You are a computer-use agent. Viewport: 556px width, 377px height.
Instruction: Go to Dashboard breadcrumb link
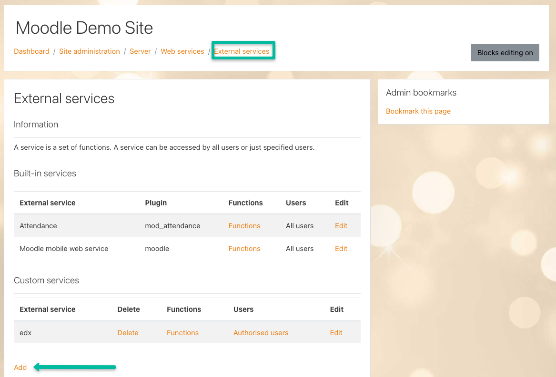coord(31,51)
